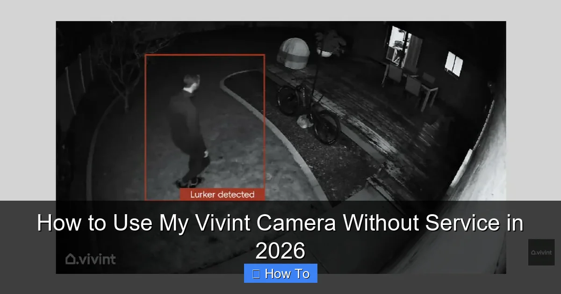The width and height of the screenshot is (561, 294).
Task: Click the house icon in the Vivint wordmark
Action: [71, 259]
